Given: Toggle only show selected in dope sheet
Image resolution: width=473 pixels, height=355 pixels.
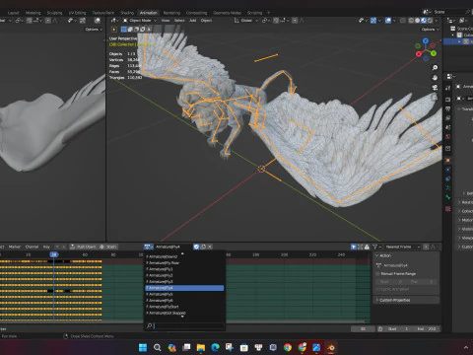Looking at the screenshot, I should point(354,247).
